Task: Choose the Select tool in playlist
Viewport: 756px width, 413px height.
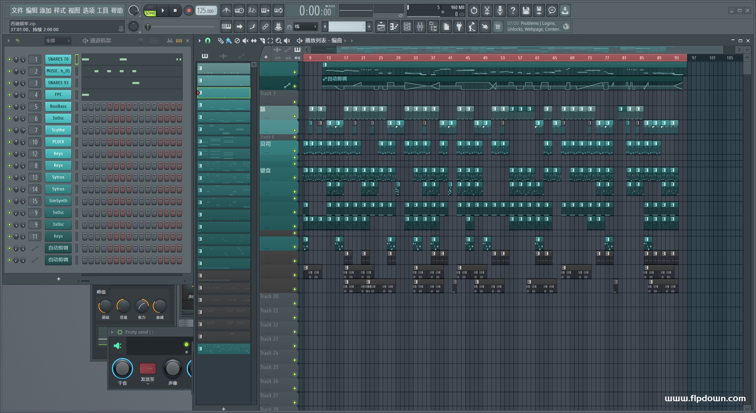Action: [x=270, y=41]
